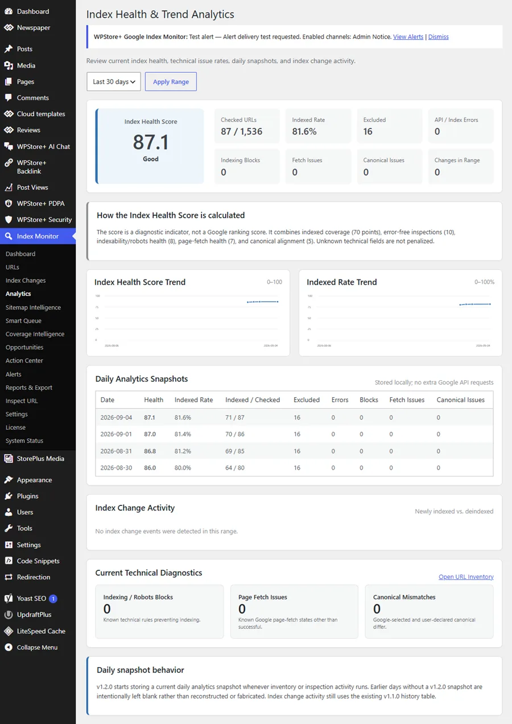This screenshot has height=724, width=512.
Task: Open the Last 30 days range dropdown
Action: click(x=114, y=81)
